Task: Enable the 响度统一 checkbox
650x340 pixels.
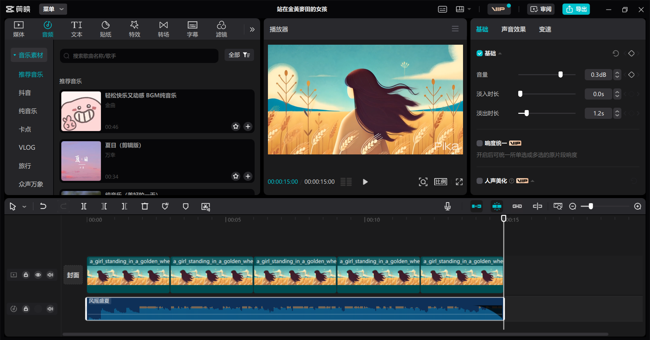Action: 480,143
